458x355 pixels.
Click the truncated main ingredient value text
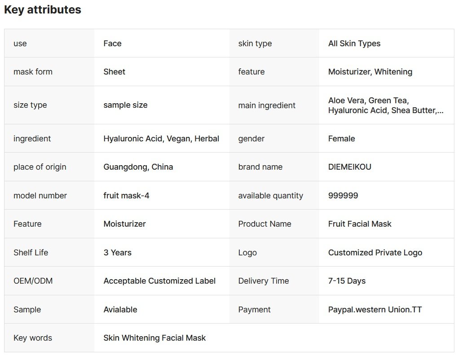386,105
